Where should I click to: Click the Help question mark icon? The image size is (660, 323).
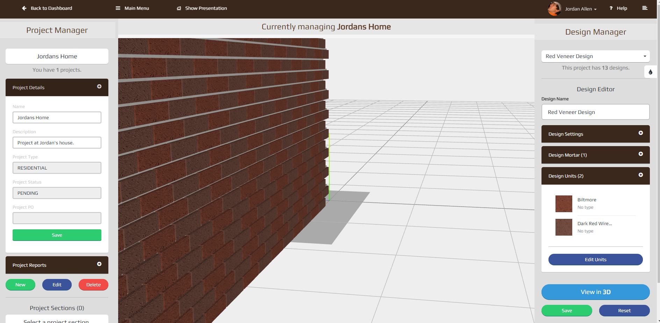pyautogui.click(x=611, y=8)
